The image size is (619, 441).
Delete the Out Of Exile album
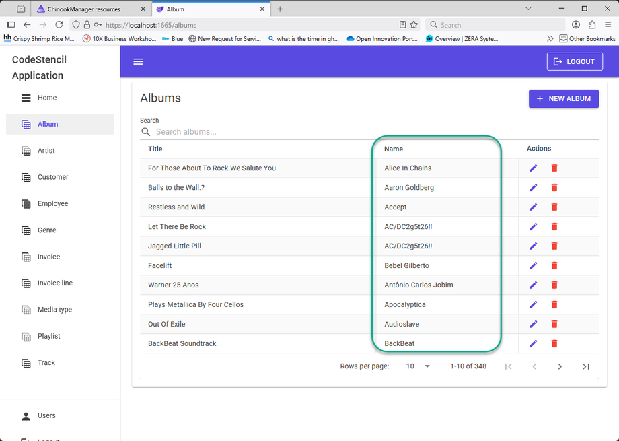click(x=554, y=324)
